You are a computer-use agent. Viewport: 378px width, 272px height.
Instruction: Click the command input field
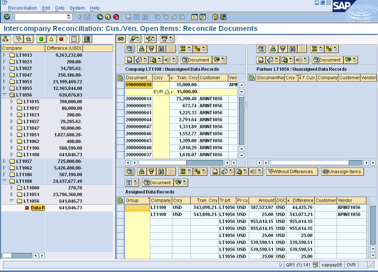click(x=41, y=17)
